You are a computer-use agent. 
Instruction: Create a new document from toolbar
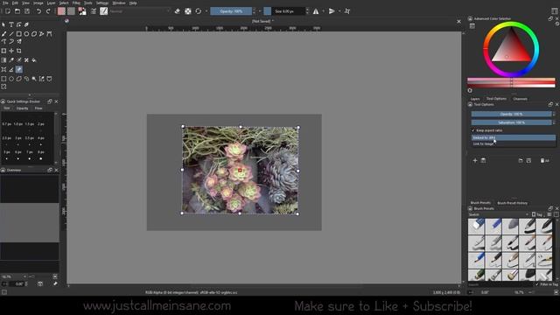[8, 11]
